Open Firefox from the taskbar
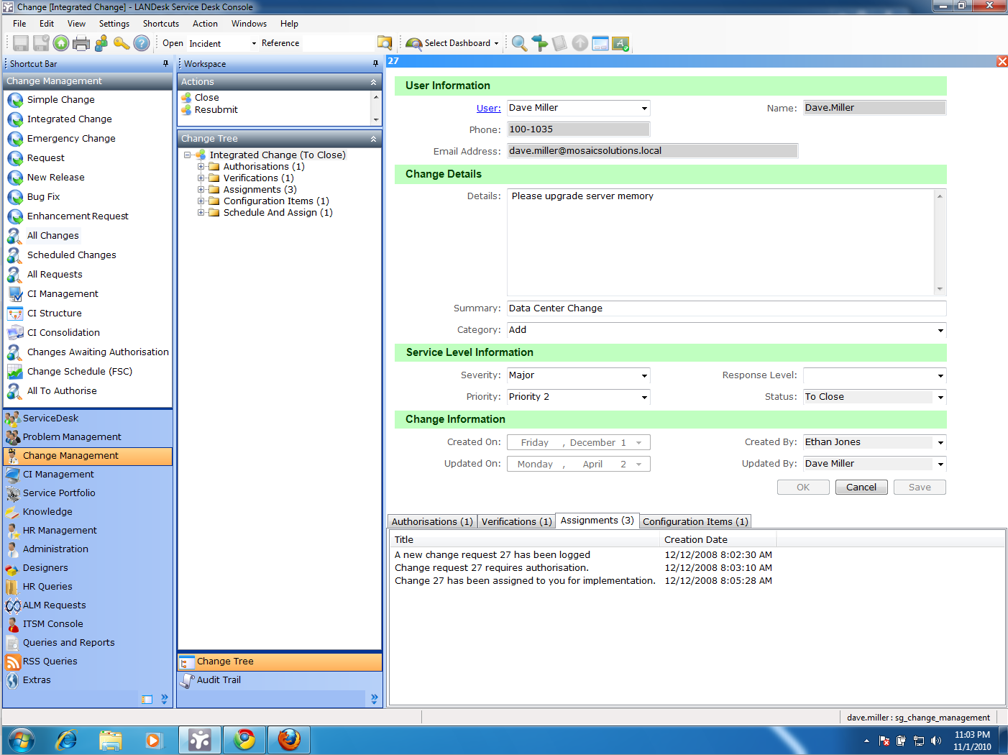The width and height of the screenshot is (1008, 755). click(x=289, y=740)
